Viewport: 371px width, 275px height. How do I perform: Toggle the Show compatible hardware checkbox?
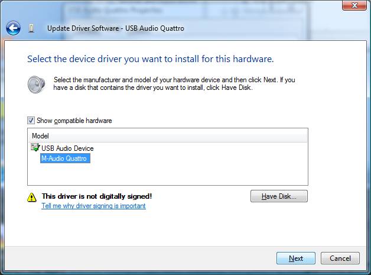tap(31, 121)
